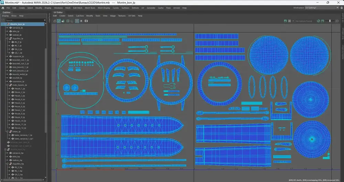Open the Mesh Tools menu
The height and width of the screenshot is (182, 344).
(90, 8)
